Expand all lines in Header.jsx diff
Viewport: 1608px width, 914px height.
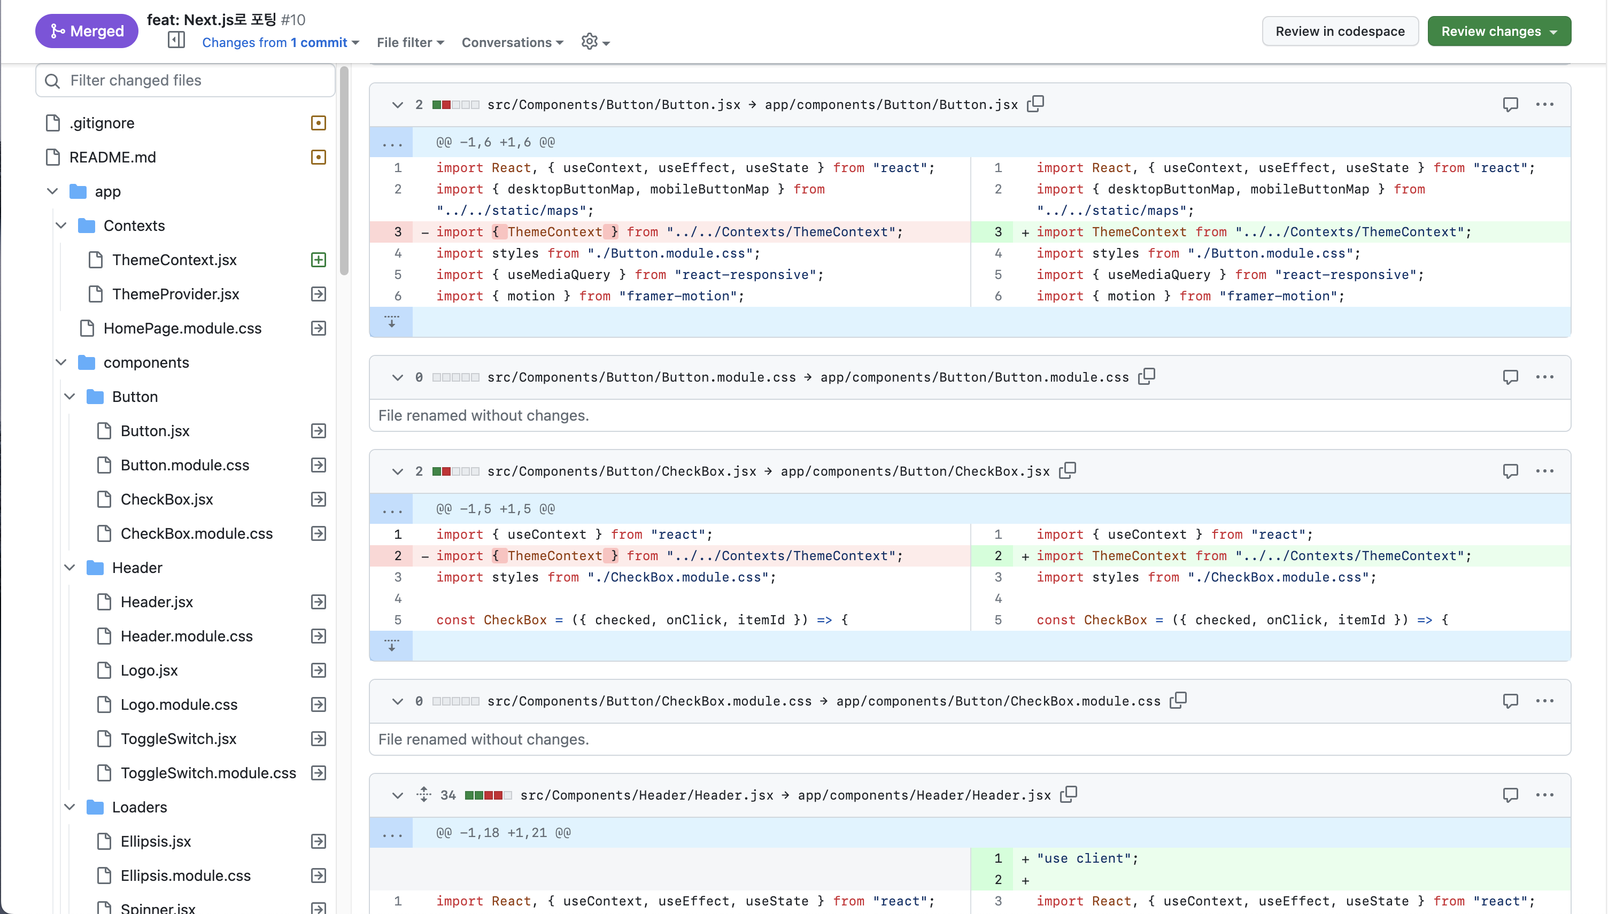point(424,795)
